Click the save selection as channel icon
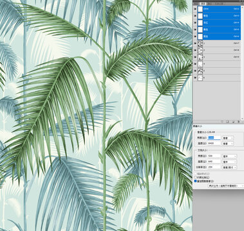Viewport: 244px width, 231px height. click(x=227, y=121)
